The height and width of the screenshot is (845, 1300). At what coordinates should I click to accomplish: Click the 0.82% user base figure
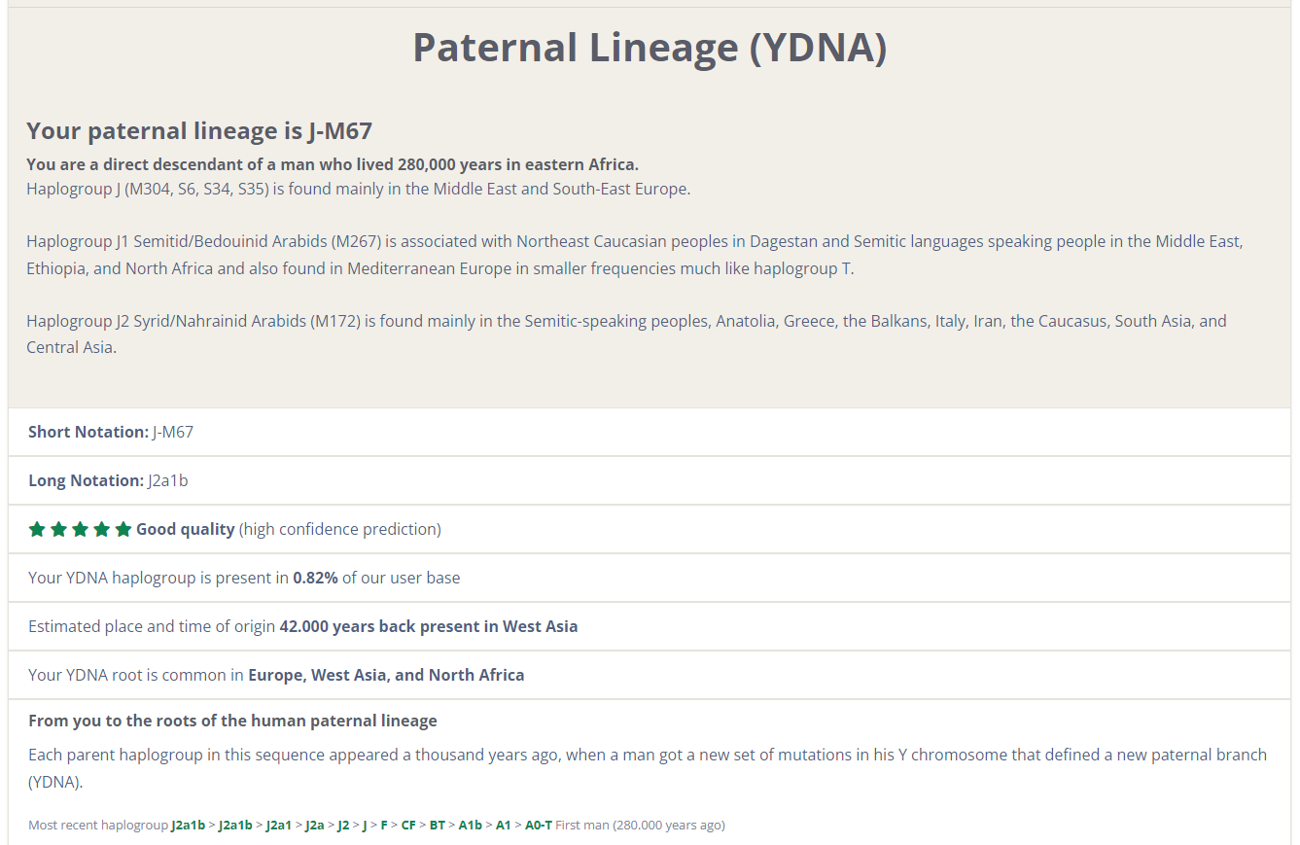(315, 578)
